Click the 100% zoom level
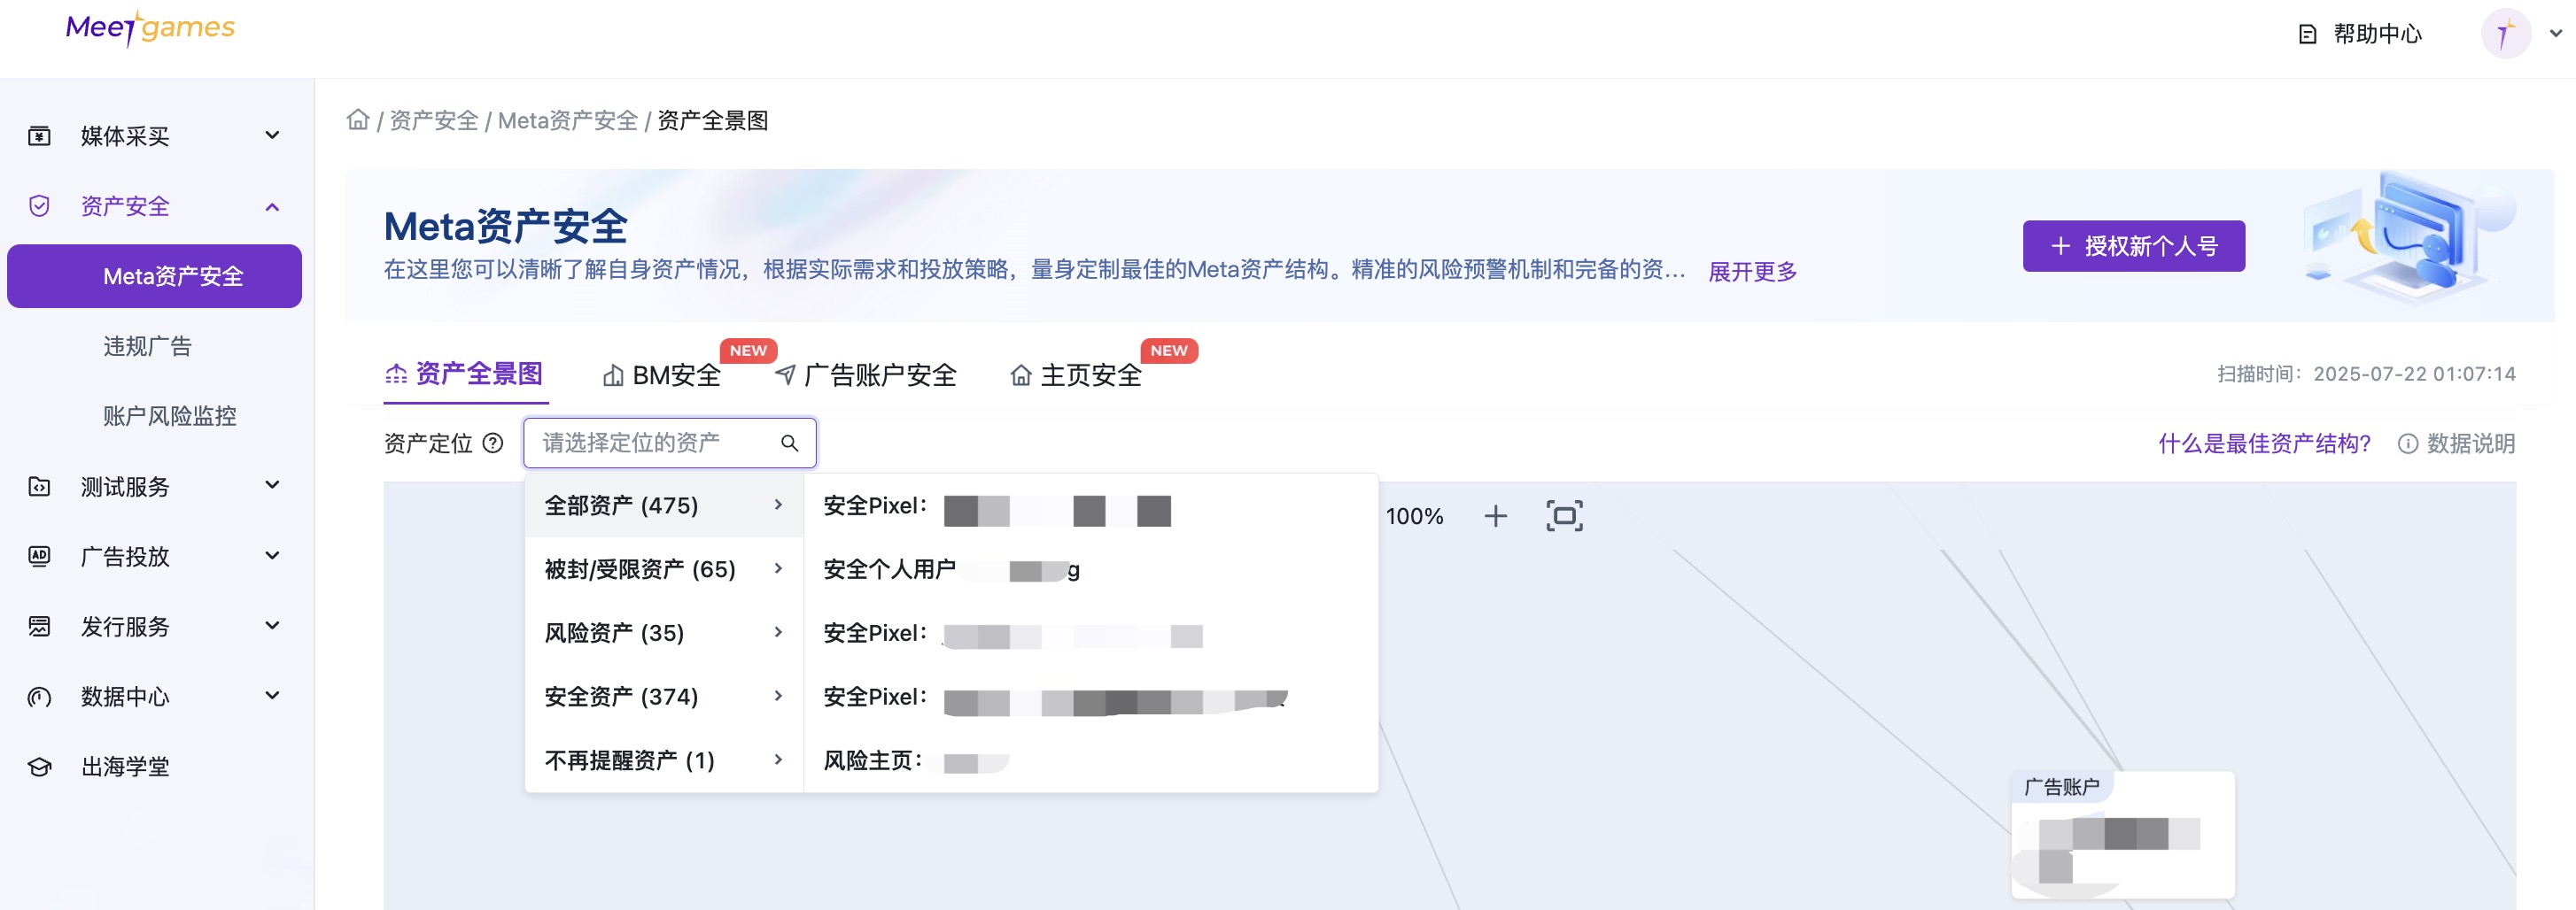Screen dimensions: 2576x910 (x=1414, y=516)
